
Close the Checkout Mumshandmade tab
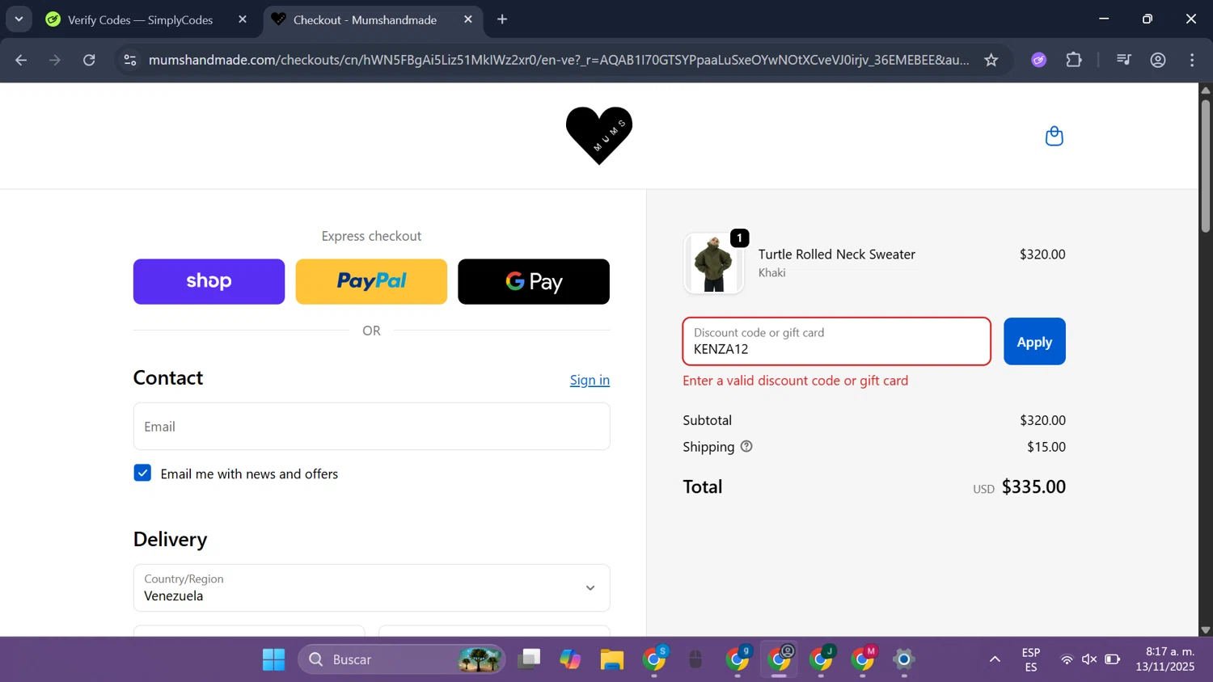pos(468,19)
